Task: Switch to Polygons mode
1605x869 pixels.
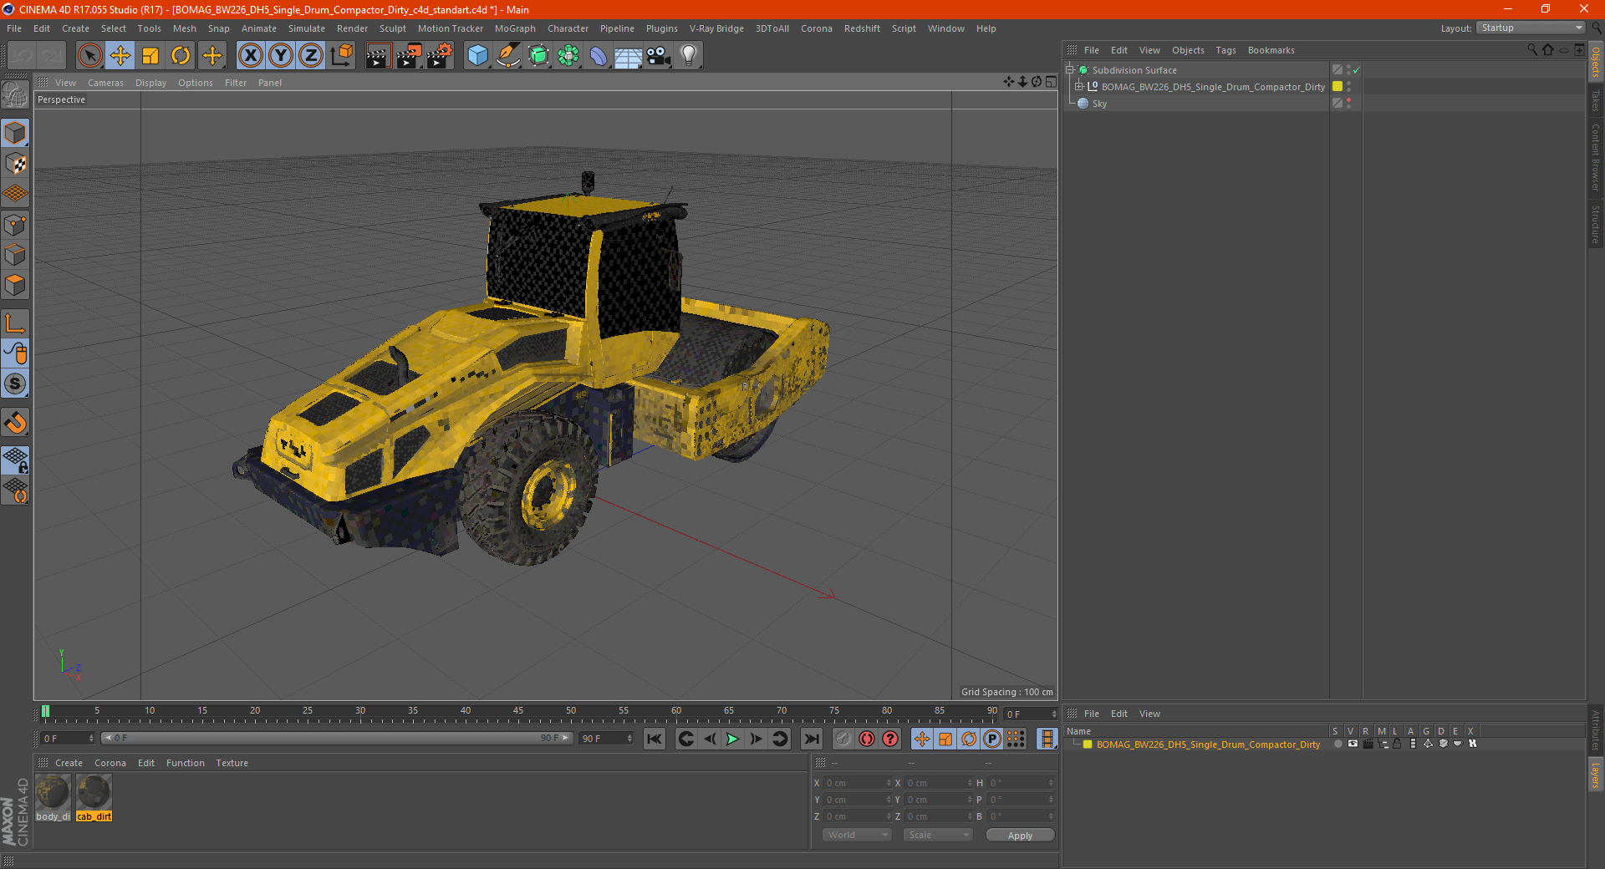Action: (15, 285)
